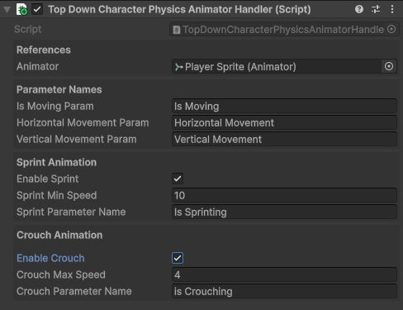Collapse the component foldout triangle
Viewport: 403px width, 310px height.
pyautogui.click(x=7, y=10)
